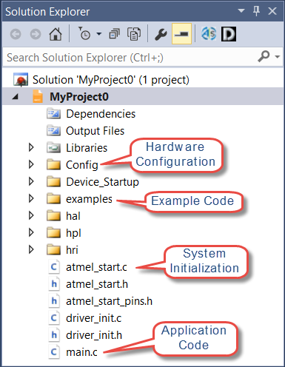This screenshot has height=367, width=285.
Task: Click the pin auto-hide icon
Action: 256,11
